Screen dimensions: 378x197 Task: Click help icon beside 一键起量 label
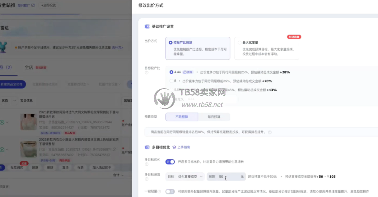coord(160,192)
